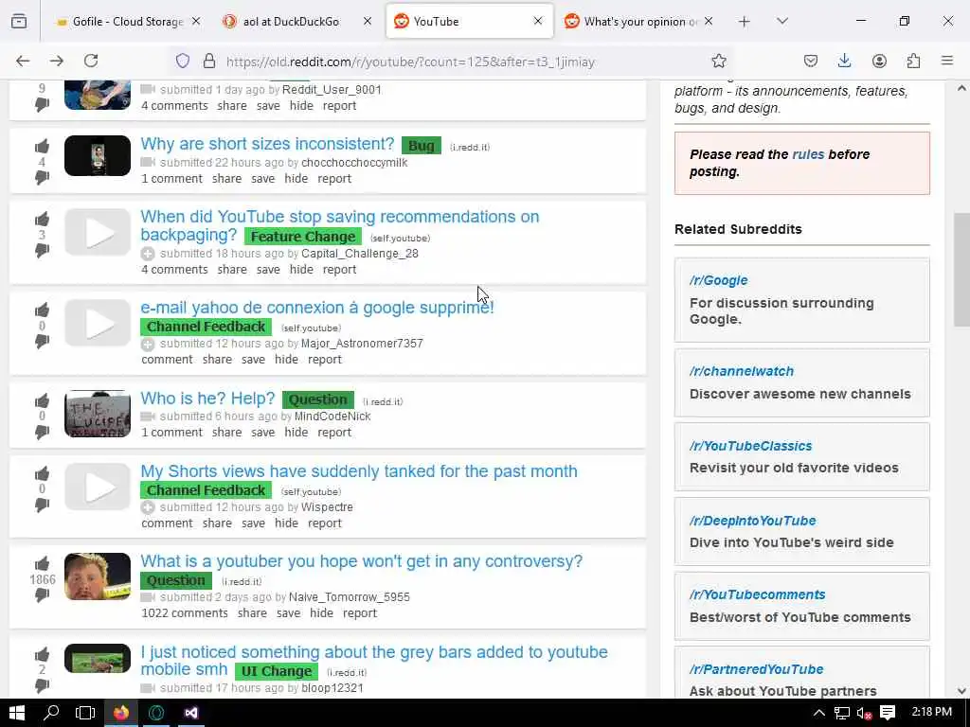Click the UI Change flair tag
The width and height of the screenshot is (970, 727).
tap(277, 671)
